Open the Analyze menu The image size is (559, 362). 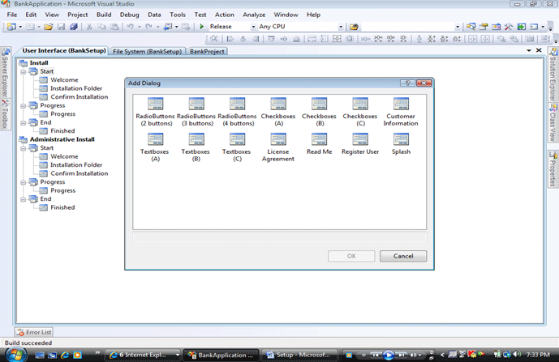(254, 15)
